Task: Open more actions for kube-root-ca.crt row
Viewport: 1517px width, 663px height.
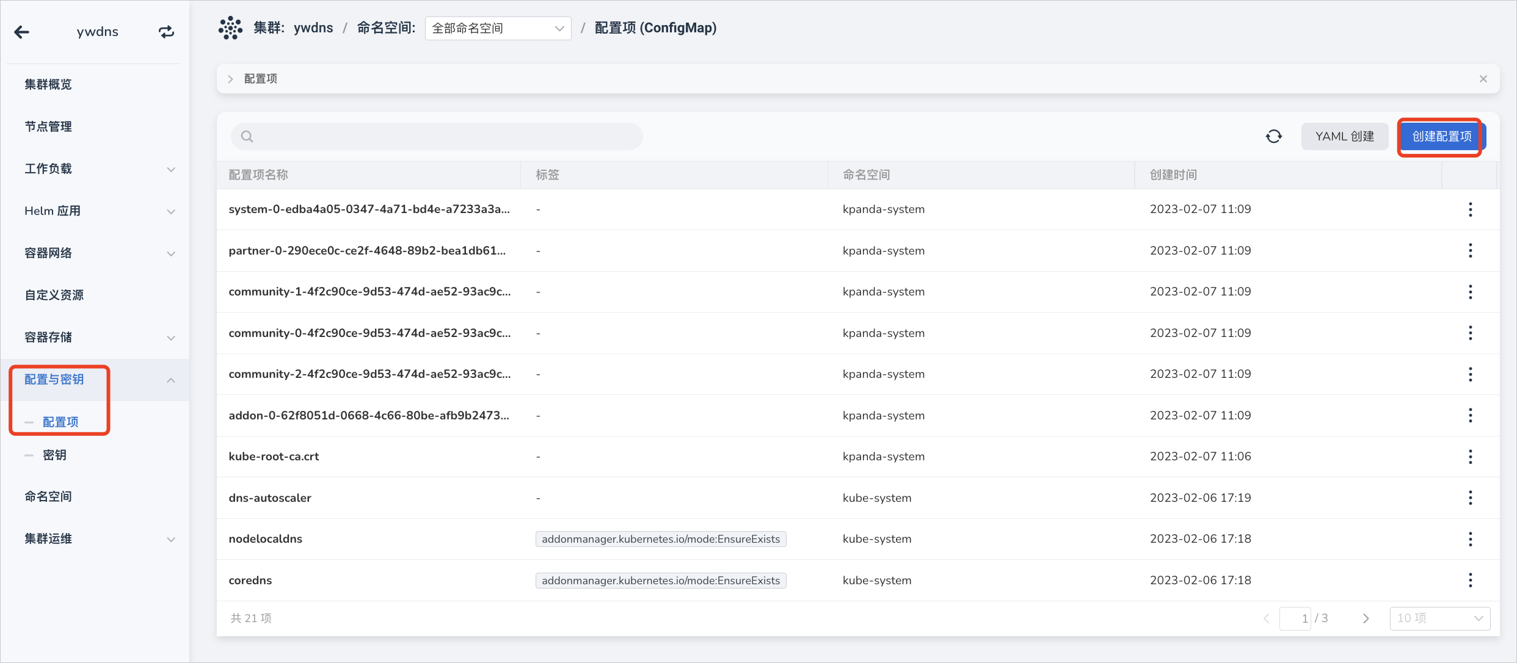Action: coord(1471,457)
